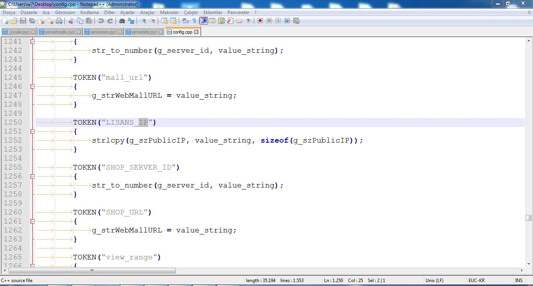Screen dimensions: 533x286
Task: Click the Open file folder icon
Action: coord(14,21)
